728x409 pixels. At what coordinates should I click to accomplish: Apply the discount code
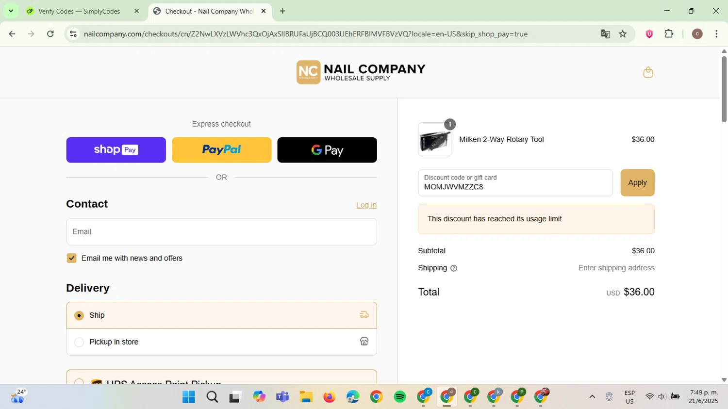(637, 182)
